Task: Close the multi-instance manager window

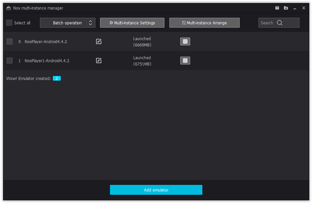Action: pyautogui.click(x=304, y=8)
